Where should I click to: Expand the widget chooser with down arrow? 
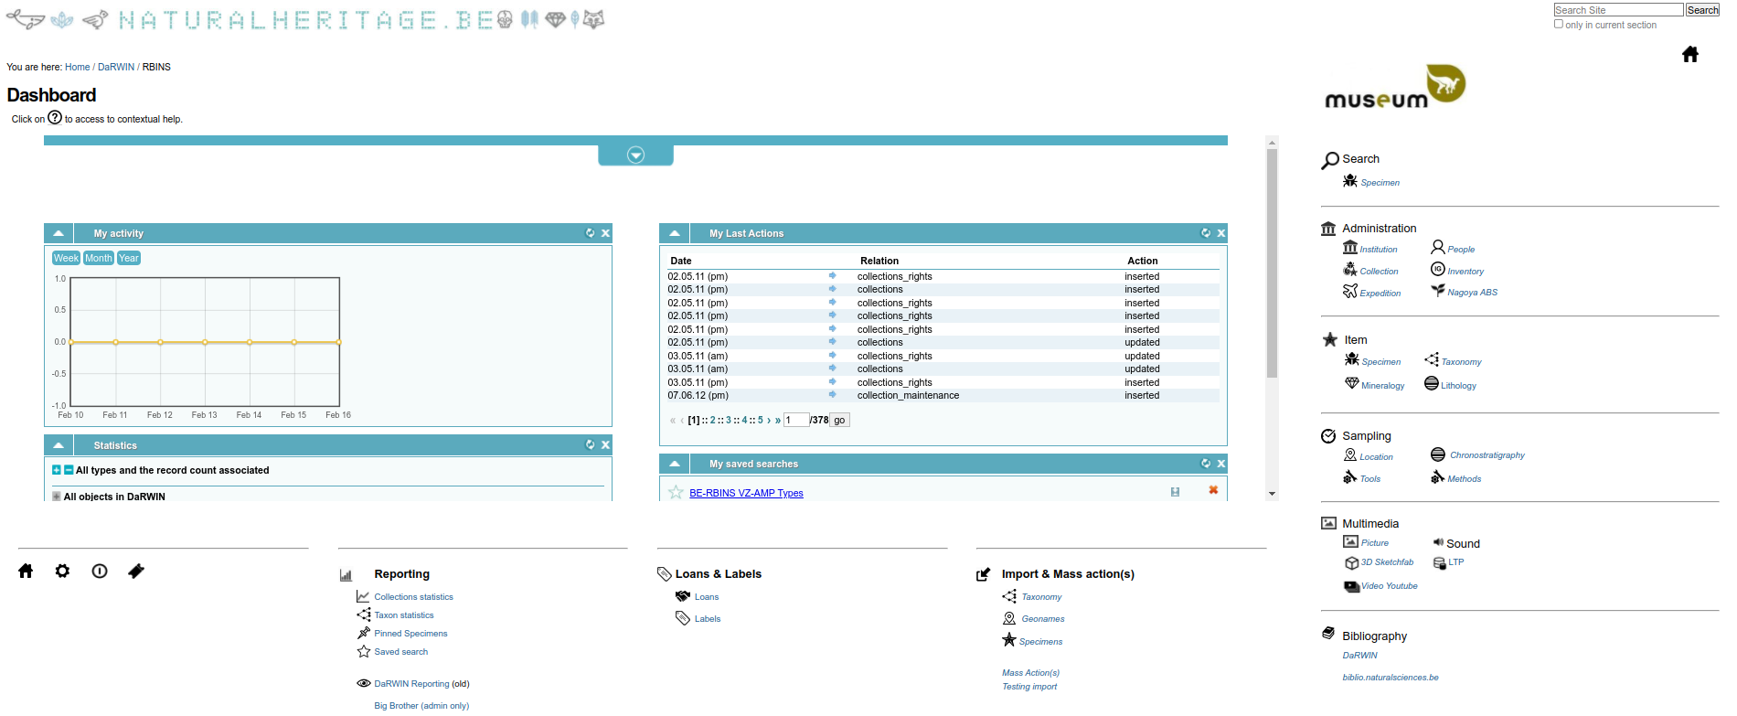tap(635, 155)
